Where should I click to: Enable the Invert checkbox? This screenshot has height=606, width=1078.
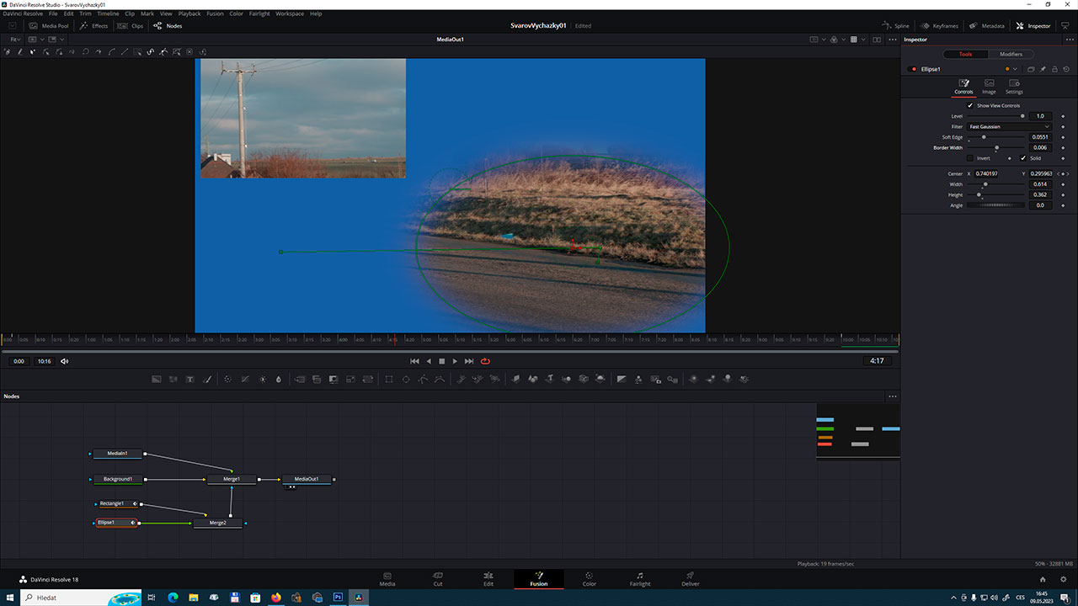(x=969, y=158)
